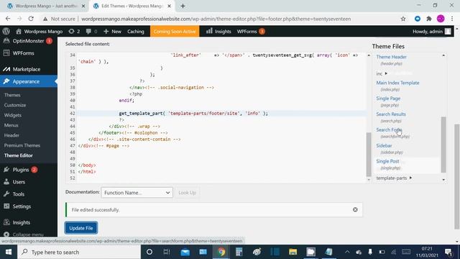This screenshot has width=460, height=259.
Task: Open Chrome from the taskbar
Action: point(221,252)
